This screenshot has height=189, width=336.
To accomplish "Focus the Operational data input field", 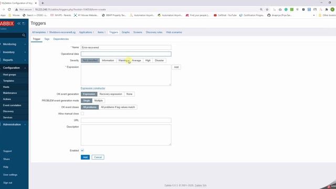I will click(x=126, y=54).
